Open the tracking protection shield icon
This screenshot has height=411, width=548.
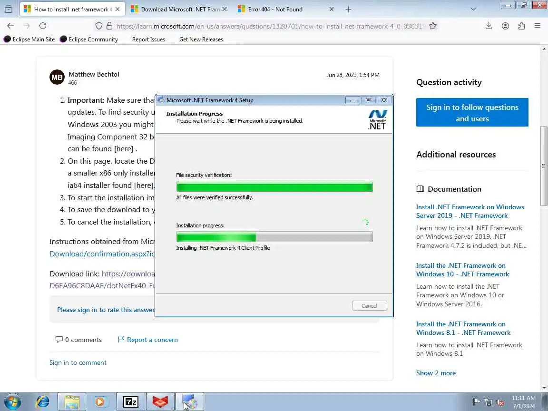(x=99, y=26)
